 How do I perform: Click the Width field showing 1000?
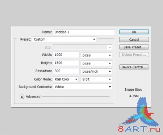[66, 55]
